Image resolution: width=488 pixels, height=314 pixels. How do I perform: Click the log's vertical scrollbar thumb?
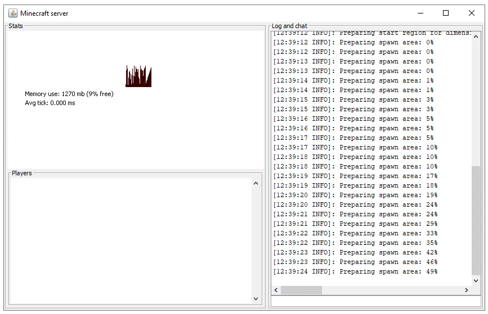[476, 219]
